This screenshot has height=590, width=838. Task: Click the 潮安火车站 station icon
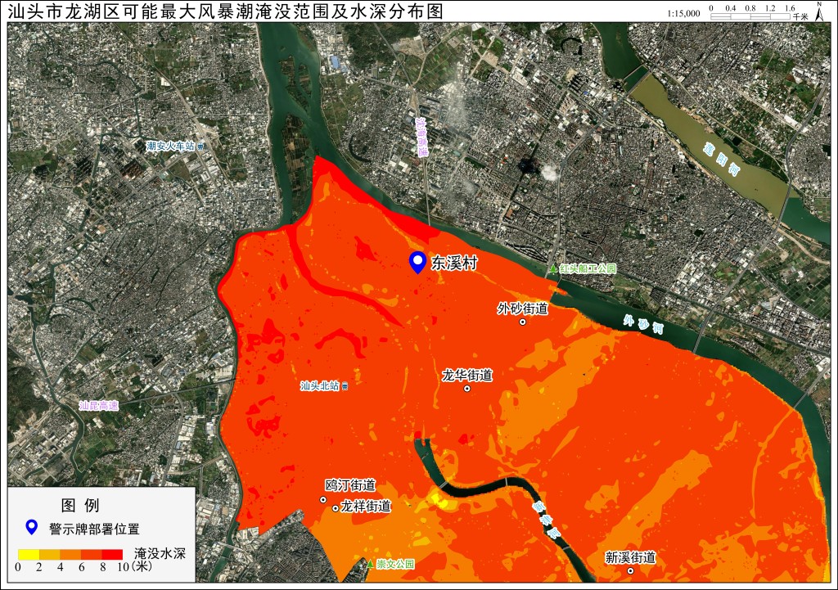200,146
